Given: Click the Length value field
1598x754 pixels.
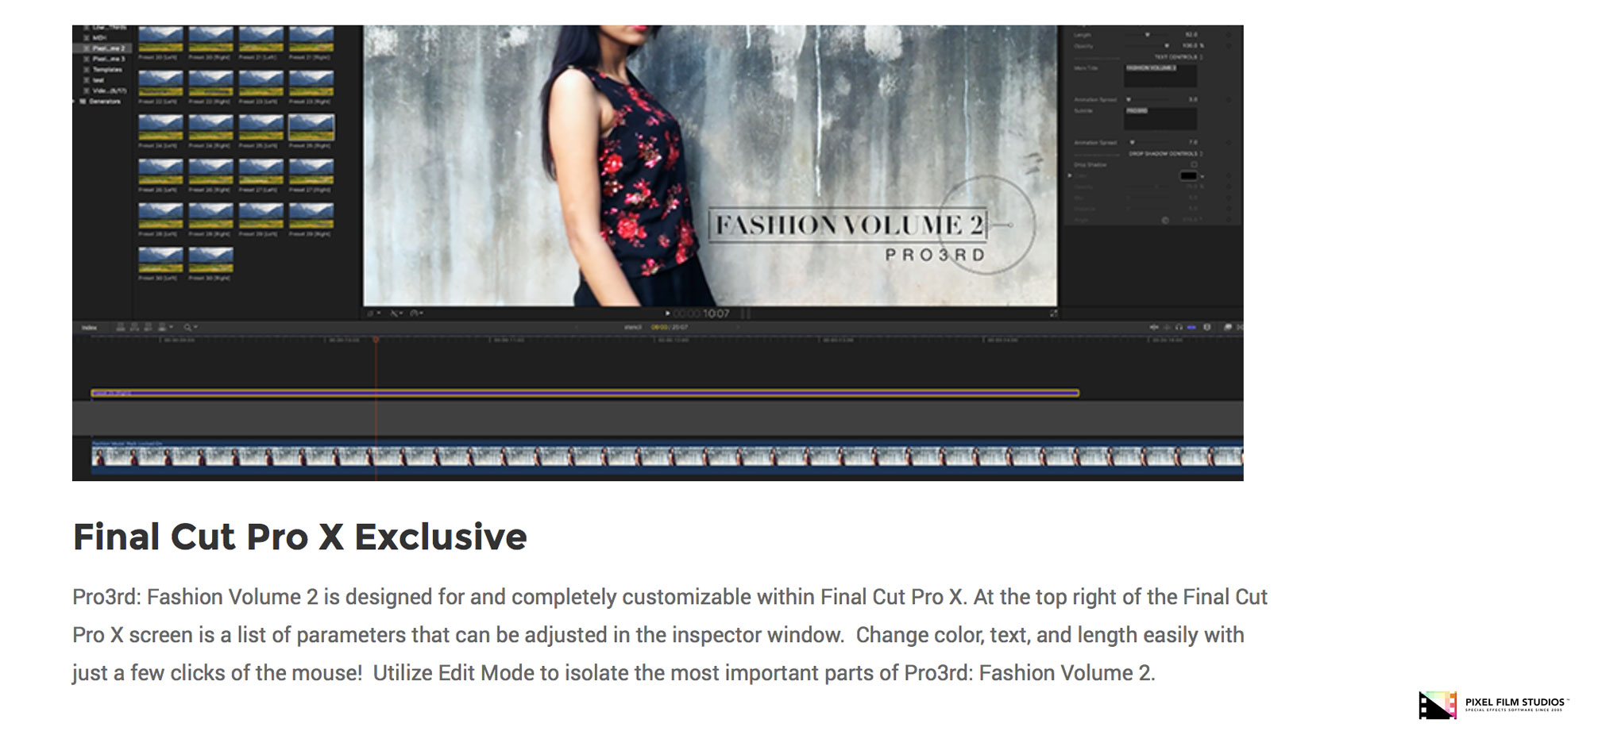Looking at the screenshot, I should [x=1191, y=35].
